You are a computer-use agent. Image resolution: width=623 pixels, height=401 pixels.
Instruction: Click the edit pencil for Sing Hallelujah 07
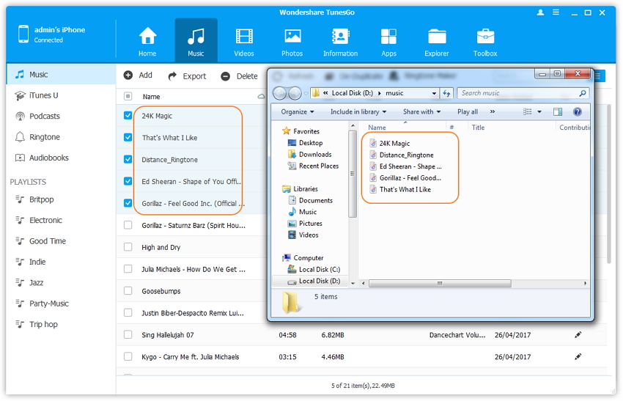(x=578, y=335)
